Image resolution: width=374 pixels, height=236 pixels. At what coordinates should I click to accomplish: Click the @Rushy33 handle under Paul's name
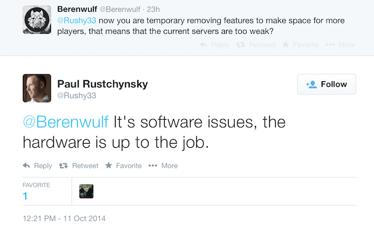pyautogui.click(x=77, y=95)
